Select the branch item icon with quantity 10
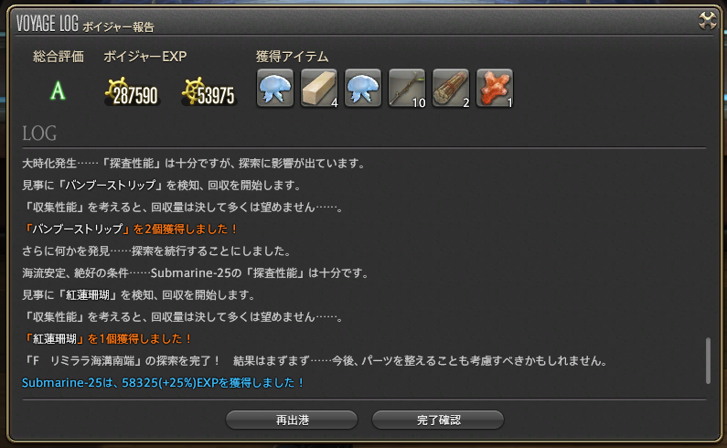 coord(407,88)
